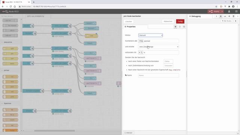
Task: Bookmark this page with star icon
Action: (x=216, y=7)
